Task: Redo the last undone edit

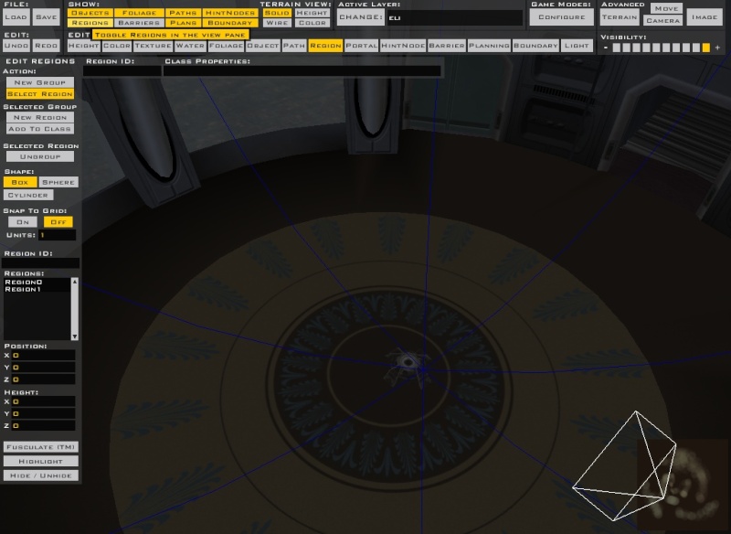Action: click(47, 46)
